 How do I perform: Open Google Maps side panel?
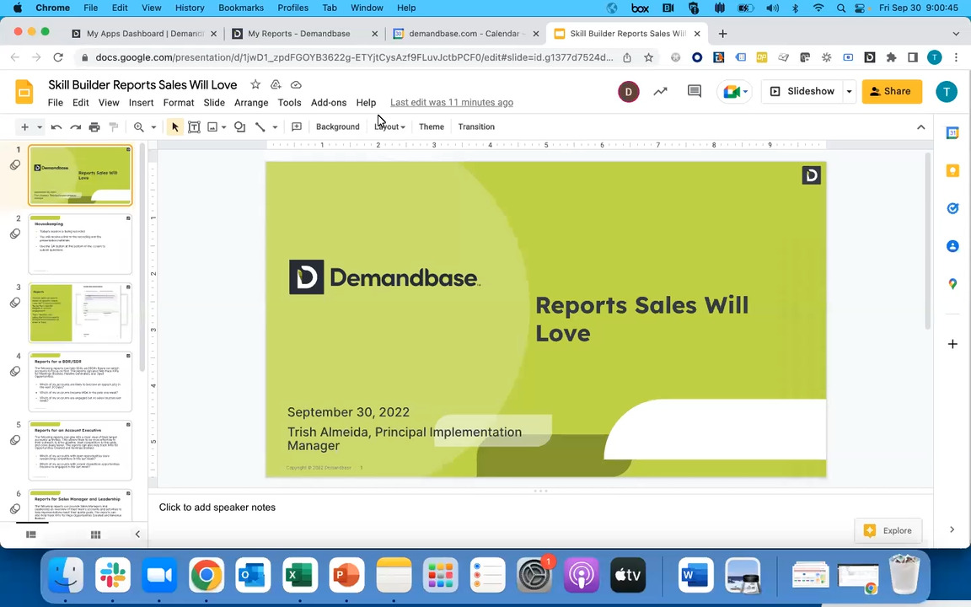(952, 284)
